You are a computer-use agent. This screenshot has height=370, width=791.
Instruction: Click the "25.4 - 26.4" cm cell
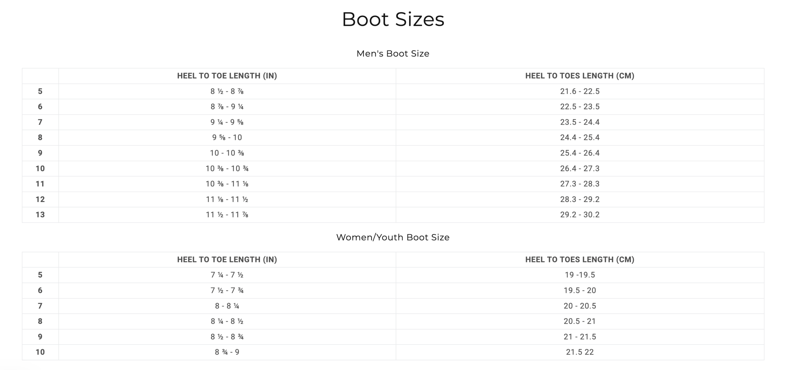[x=580, y=153]
